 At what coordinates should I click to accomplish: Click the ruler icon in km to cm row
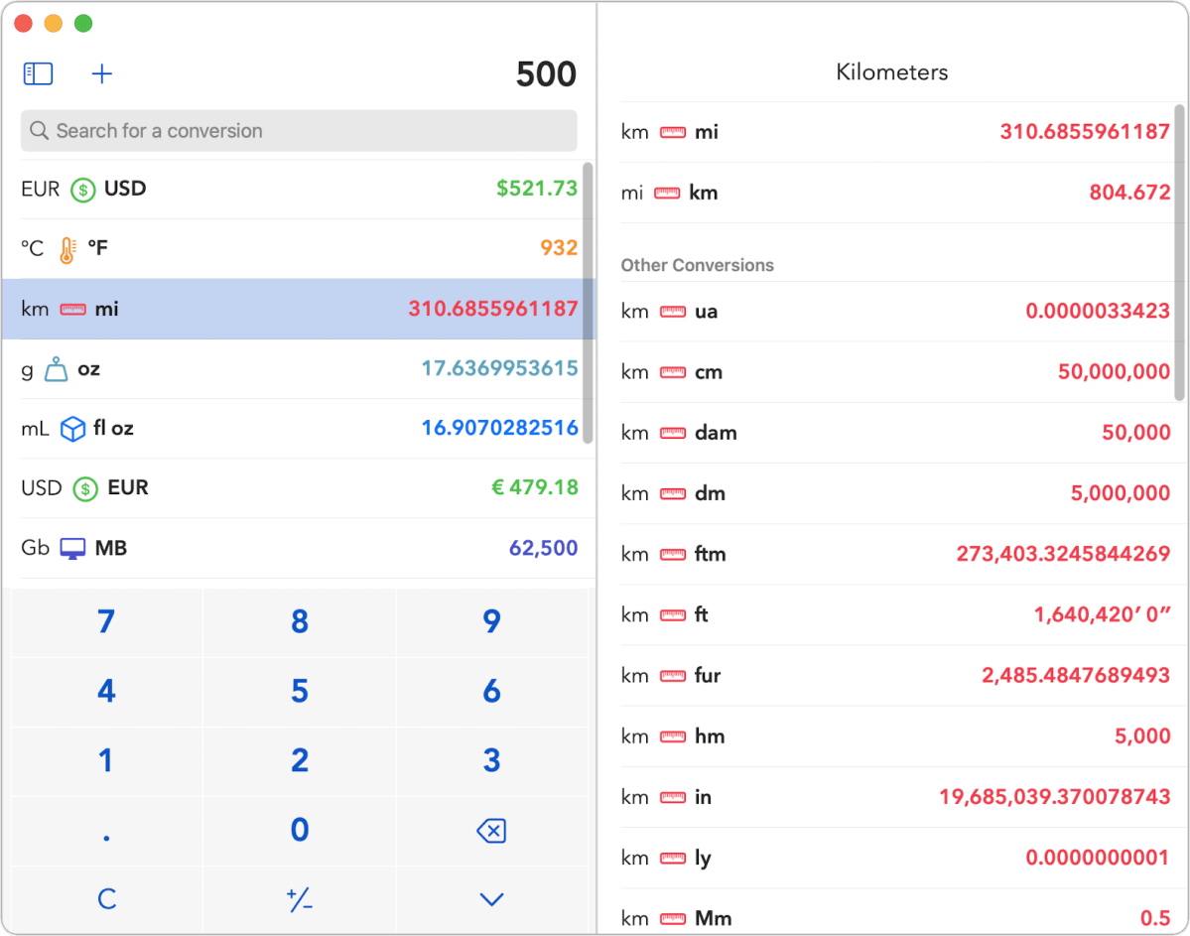pyautogui.click(x=672, y=373)
